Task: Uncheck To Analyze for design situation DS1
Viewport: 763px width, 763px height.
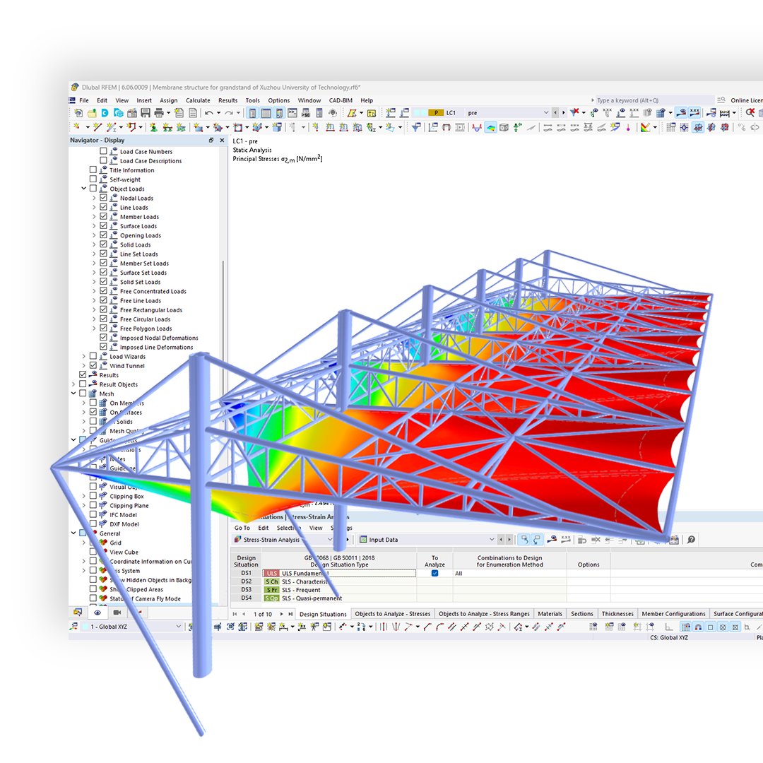Action: tap(434, 573)
